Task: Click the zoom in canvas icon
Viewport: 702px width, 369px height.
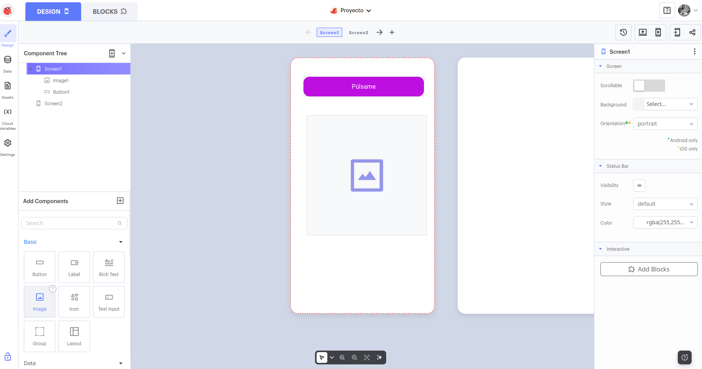Action: coord(342,357)
